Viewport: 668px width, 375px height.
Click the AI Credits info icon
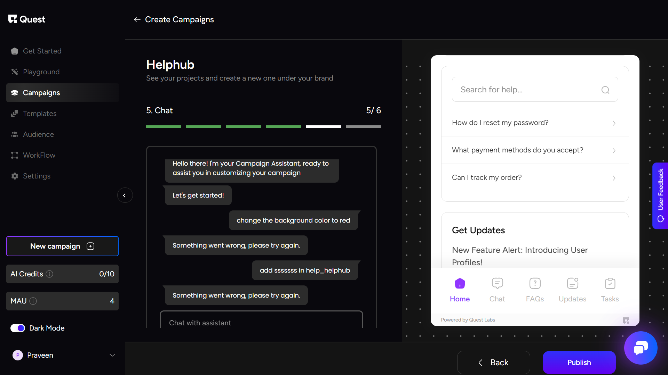point(49,274)
